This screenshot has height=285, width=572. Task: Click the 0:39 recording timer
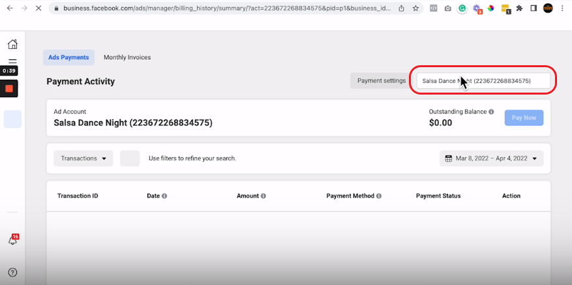tap(8, 71)
